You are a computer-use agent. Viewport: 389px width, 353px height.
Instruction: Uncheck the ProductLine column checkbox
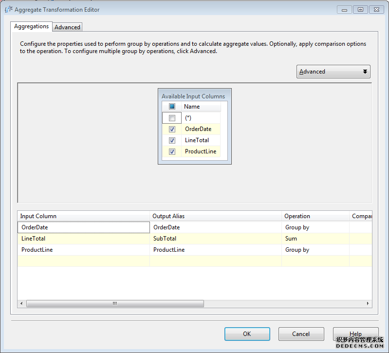tap(172, 152)
